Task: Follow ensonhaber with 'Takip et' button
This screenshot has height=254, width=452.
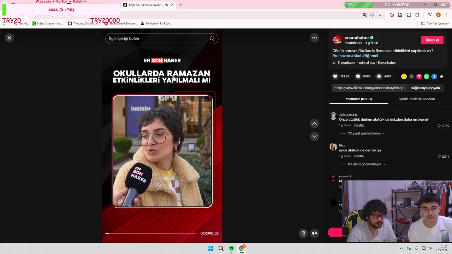Action: click(x=432, y=40)
